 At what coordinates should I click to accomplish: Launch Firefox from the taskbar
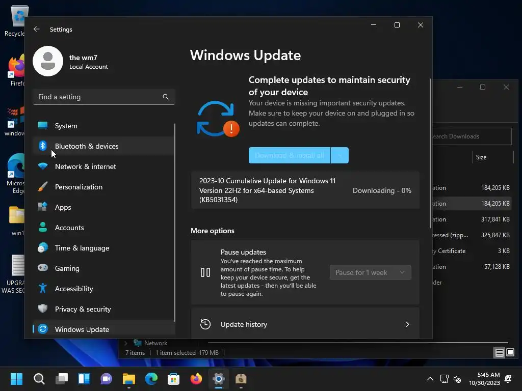196,379
